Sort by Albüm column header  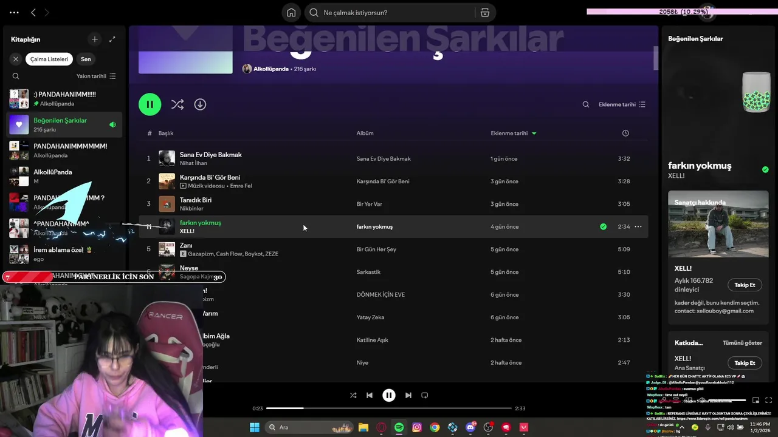[365, 133]
